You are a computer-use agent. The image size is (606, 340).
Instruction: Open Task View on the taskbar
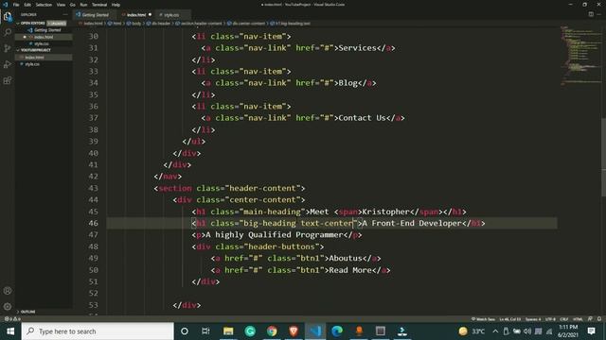pyautogui.click(x=205, y=331)
